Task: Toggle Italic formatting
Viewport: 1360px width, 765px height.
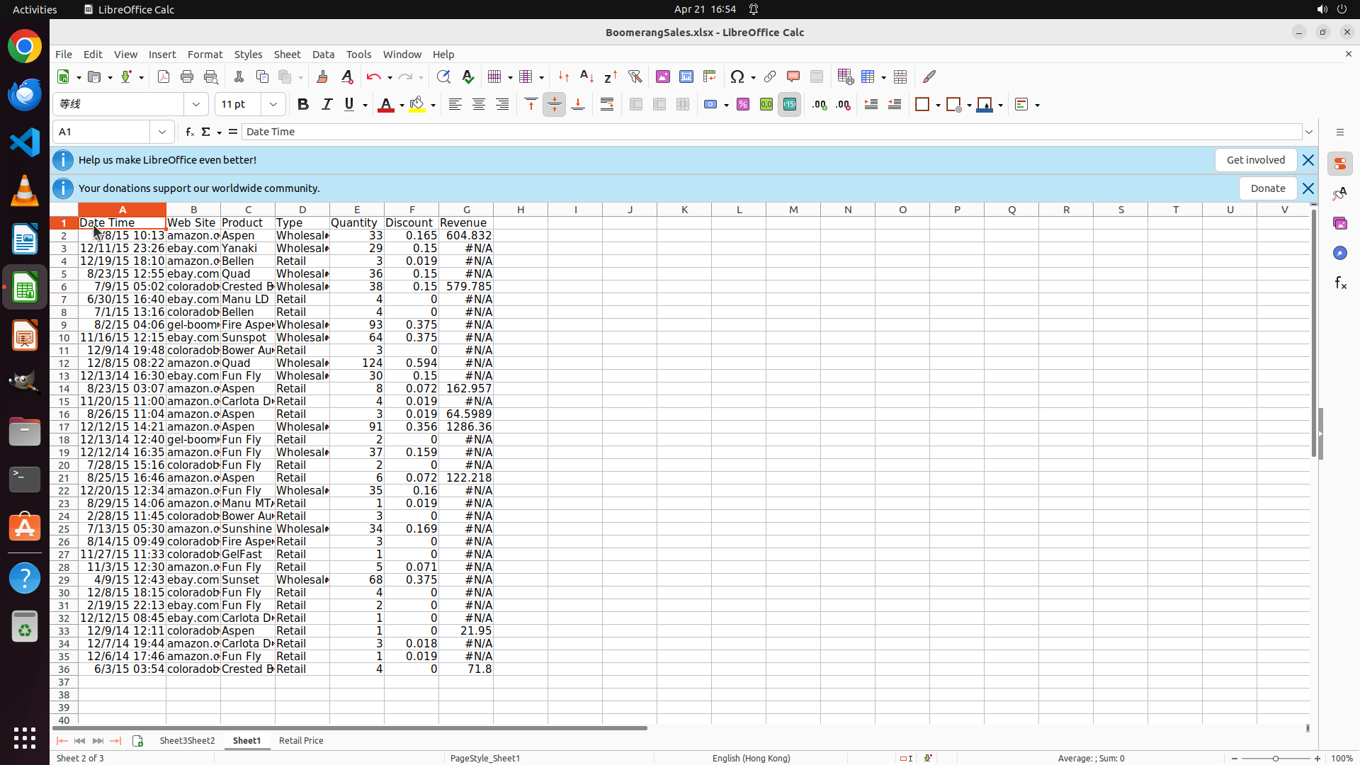Action: pyautogui.click(x=327, y=105)
